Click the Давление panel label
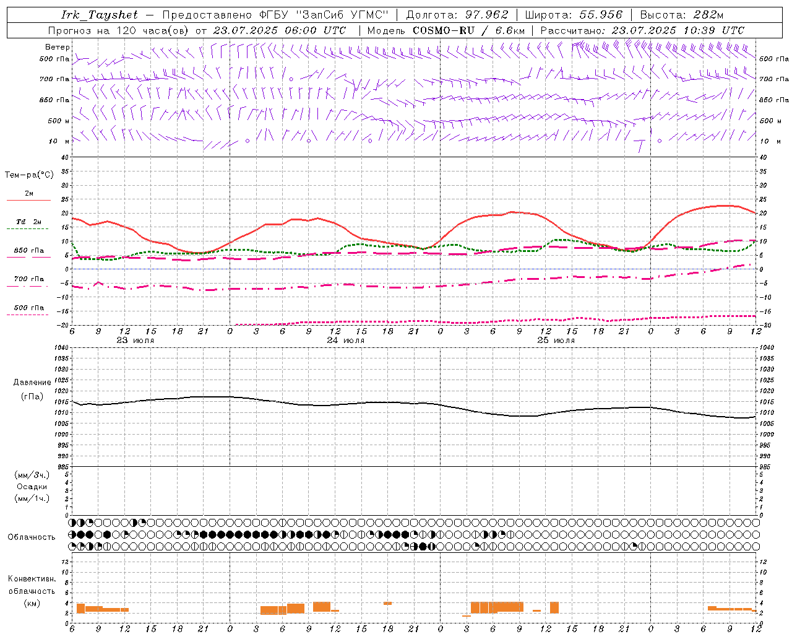792x634 pixels. pyautogui.click(x=32, y=383)
